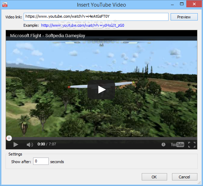Click the YouTube app icon in title bar

[x=5, y=5]
